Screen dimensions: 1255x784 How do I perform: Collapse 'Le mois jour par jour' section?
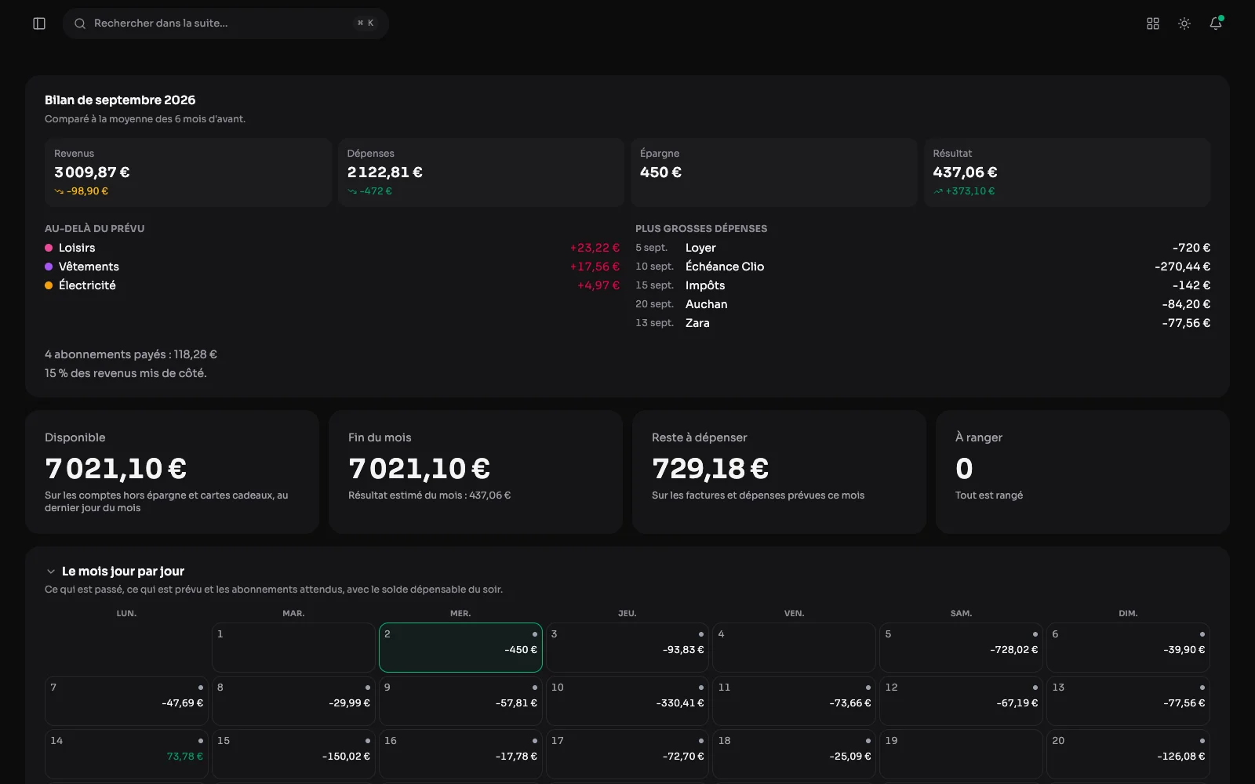point(51,572)
